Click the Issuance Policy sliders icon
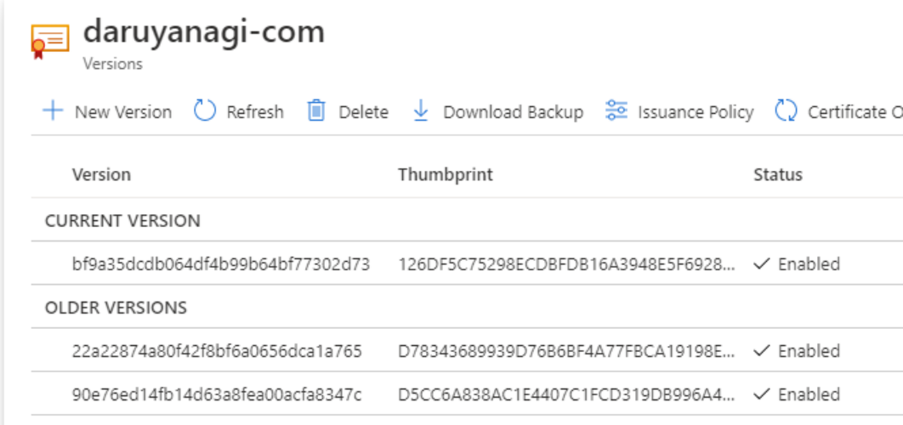This screenshot has height=425, width=903. pyautogui.click(x=616, y=111)
